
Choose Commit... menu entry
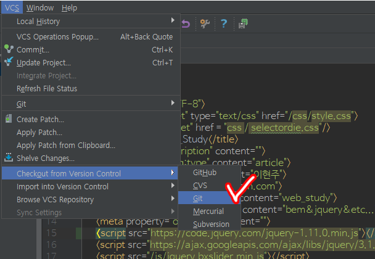[x=91, y=49]
